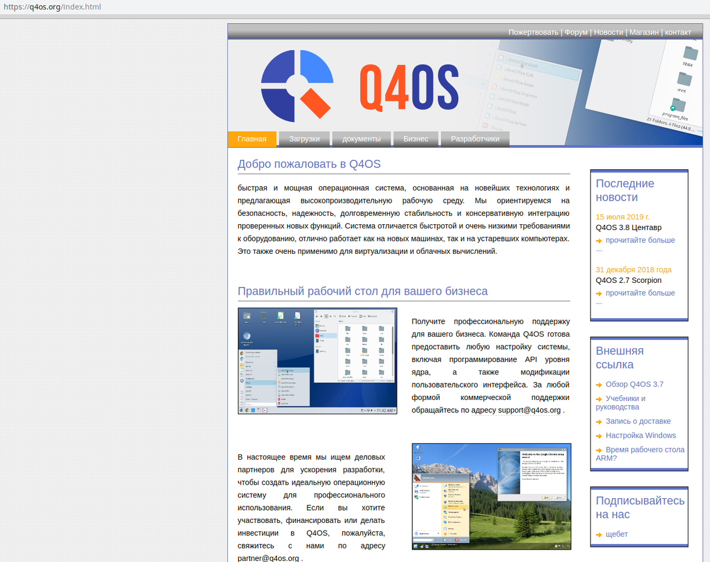Screen dimensions: 710x562
Task: Click the Последние новости heading
Action: point(625,190)
